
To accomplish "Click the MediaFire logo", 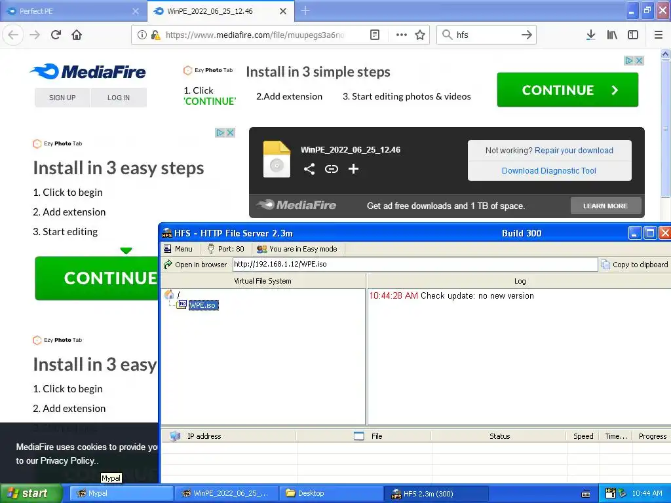I will coord(88,71).
